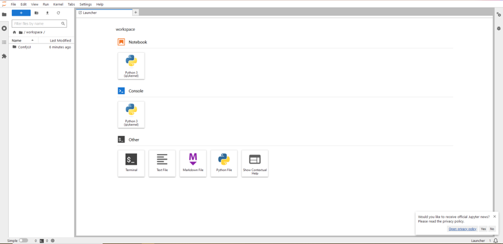Open the Run menu
Screen dimensions: 503x244
45,4
